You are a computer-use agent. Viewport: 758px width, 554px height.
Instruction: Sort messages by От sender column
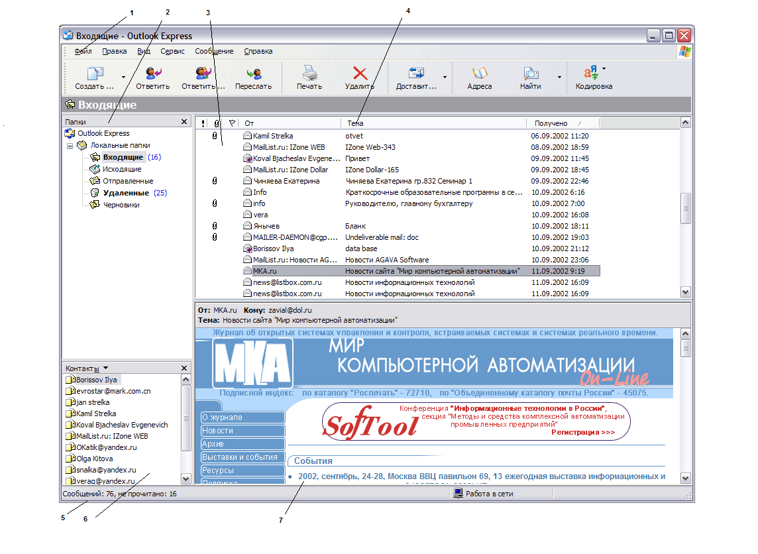(290, 123)
